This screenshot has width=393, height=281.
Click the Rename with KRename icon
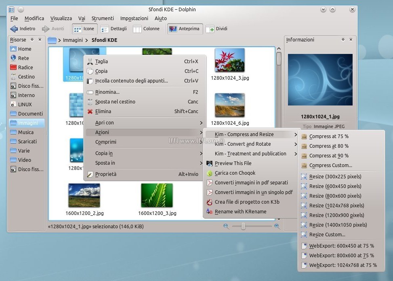[209, 212]
